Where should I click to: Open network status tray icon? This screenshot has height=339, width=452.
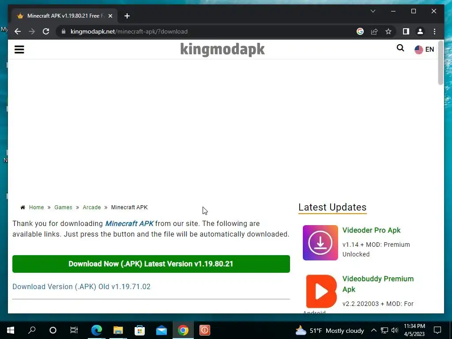click(x=384, y=330)
